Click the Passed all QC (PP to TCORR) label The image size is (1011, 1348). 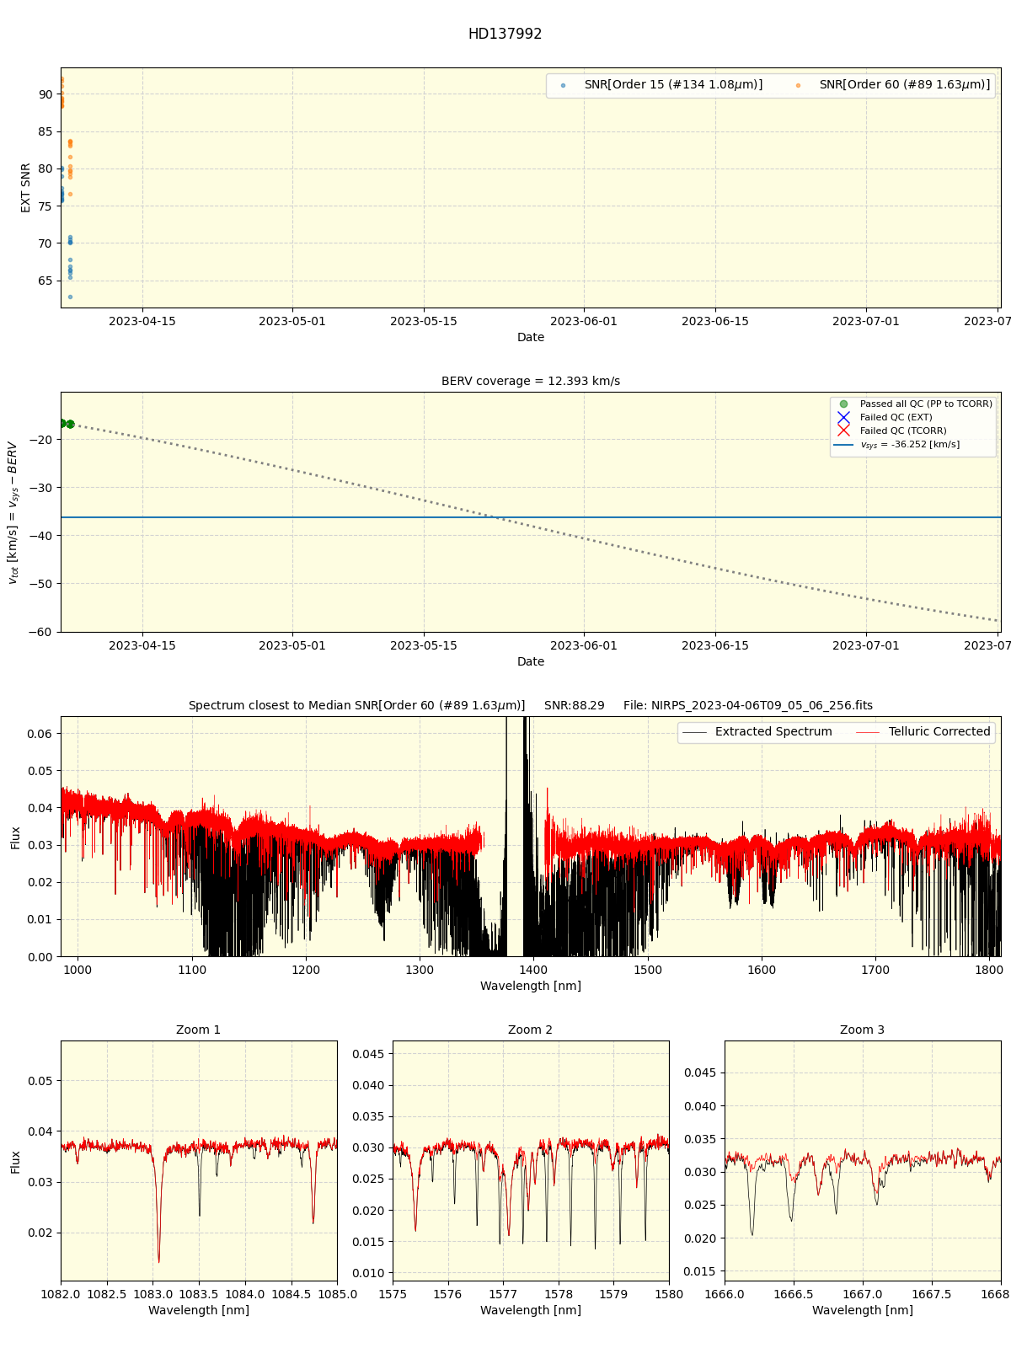click(926, 404)
